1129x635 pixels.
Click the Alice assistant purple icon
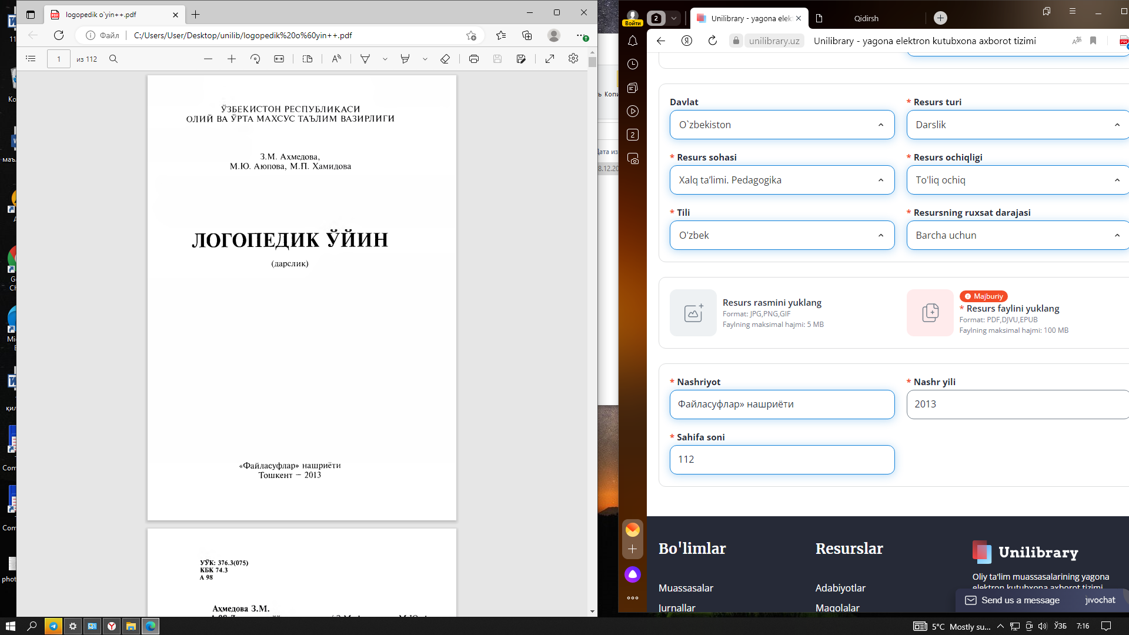pyautogui.click(x=633, y=574)
